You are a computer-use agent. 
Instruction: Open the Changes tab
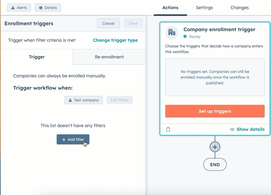tap(239, 8)
